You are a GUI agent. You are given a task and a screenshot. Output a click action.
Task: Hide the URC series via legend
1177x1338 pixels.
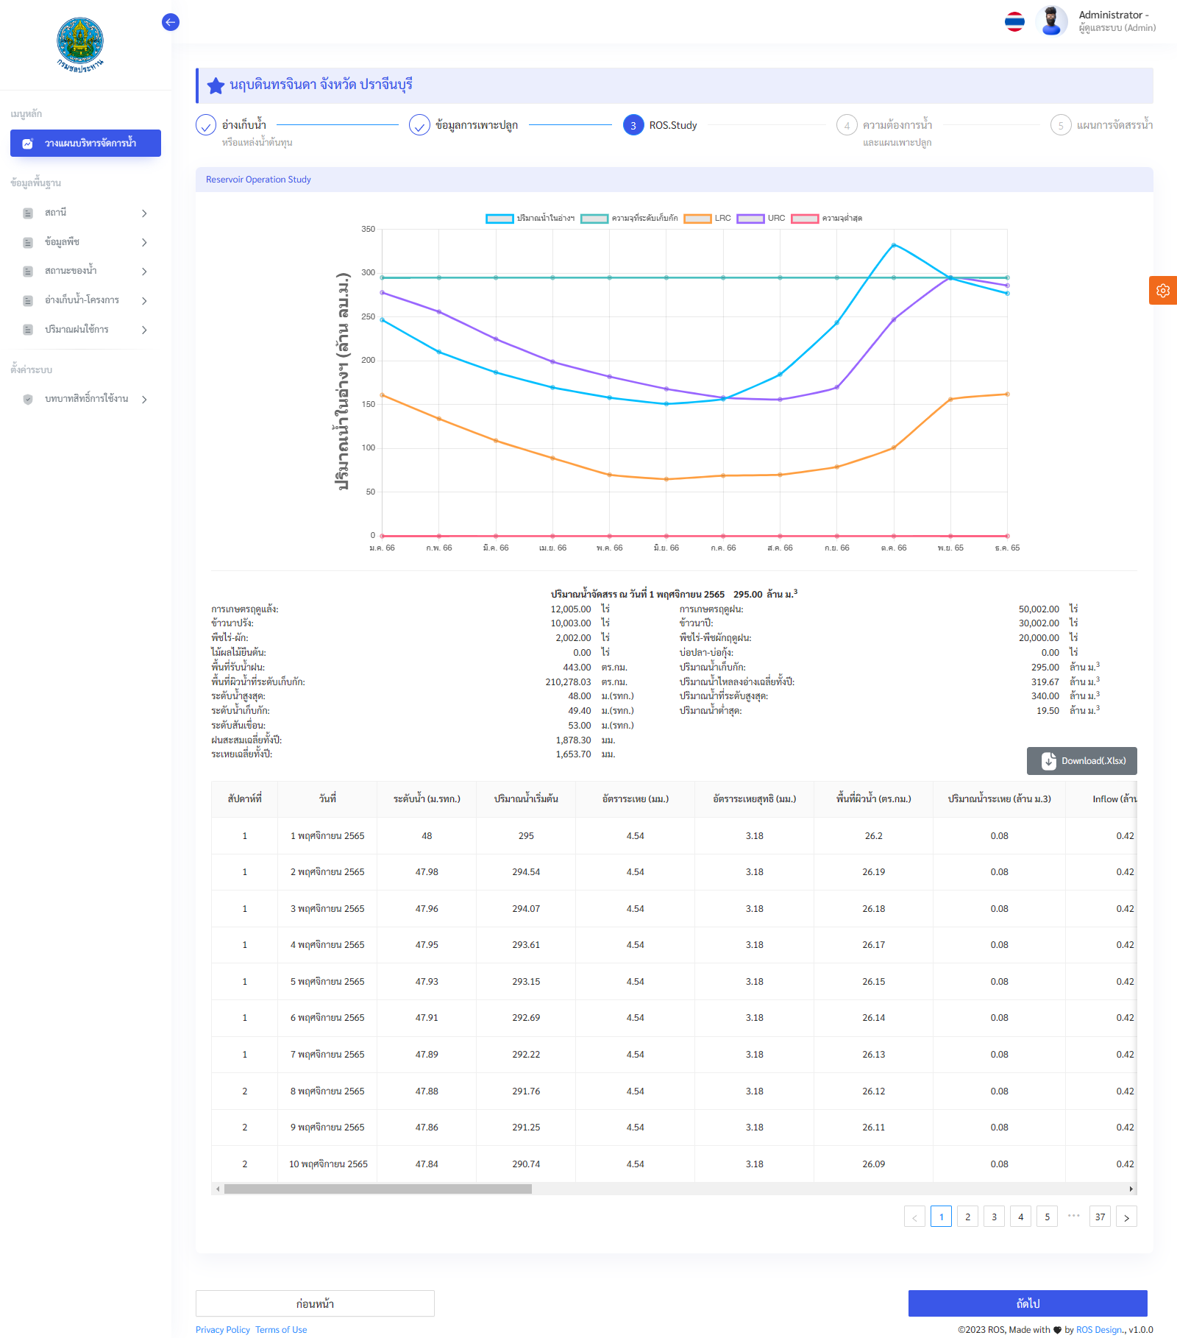click(750, 219)
